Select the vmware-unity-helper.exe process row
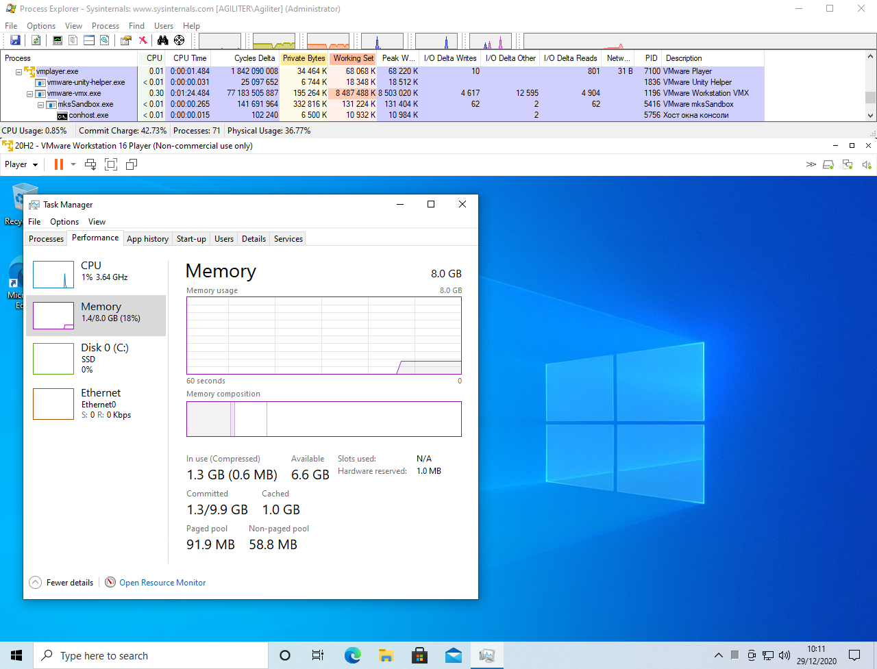Screen dimensions: 877x669 pyautogui.click(x=382, y=82)
